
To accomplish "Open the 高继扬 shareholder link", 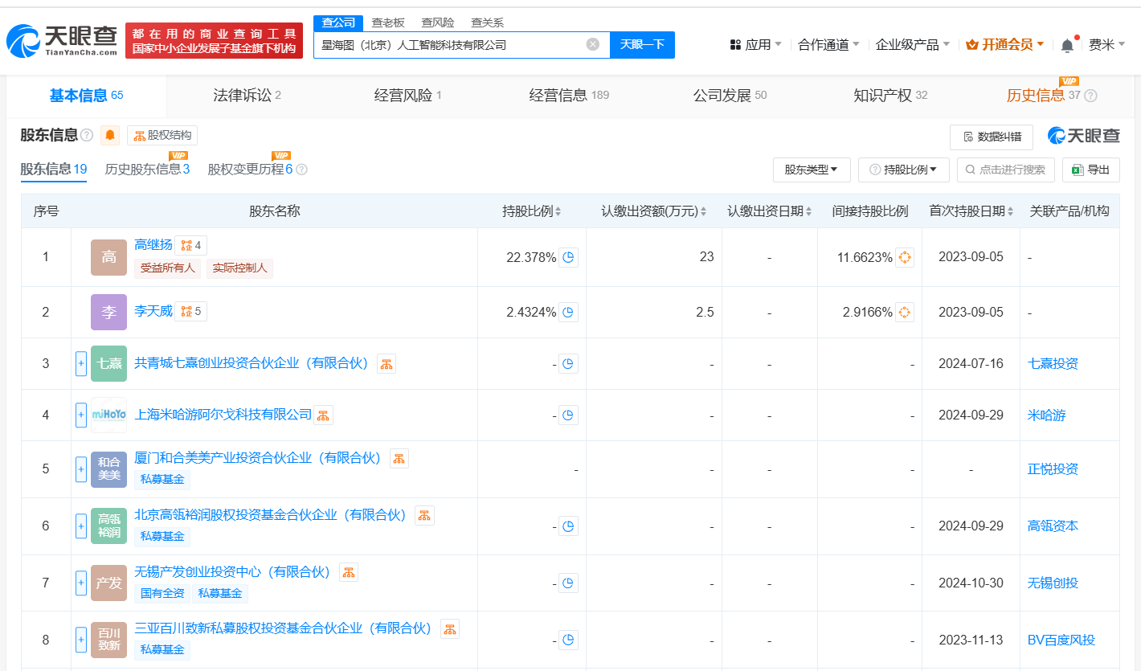I will (x=153, y=244).
